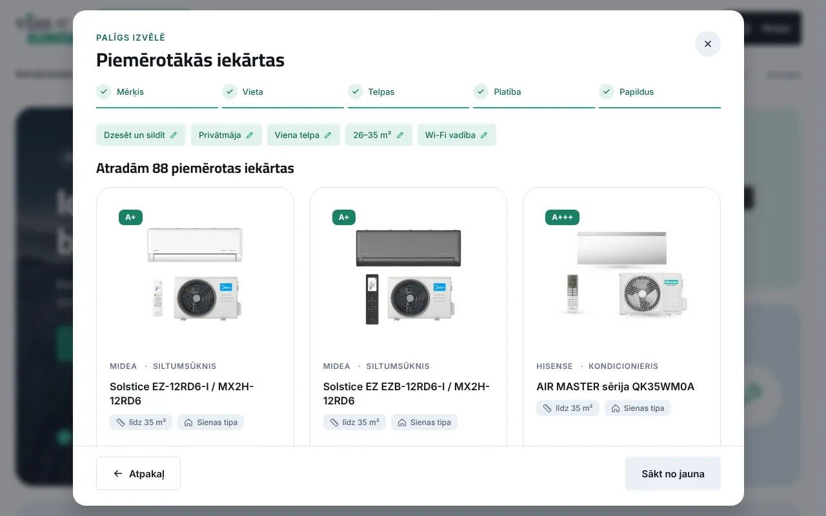The width and height of the screenshot is (826, 516).
Task: Open product title Solstice EZ EZB-12RD6-I / MX2H-12RD6
Action: [407, 393]
